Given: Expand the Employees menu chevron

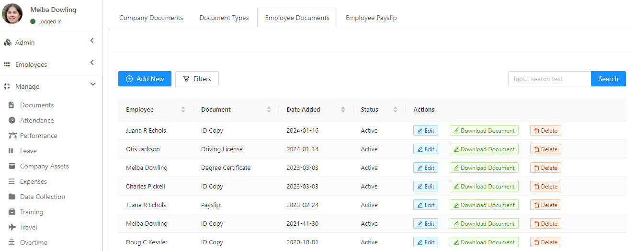Looking at the screenshot, I should [x=92, y=63].
